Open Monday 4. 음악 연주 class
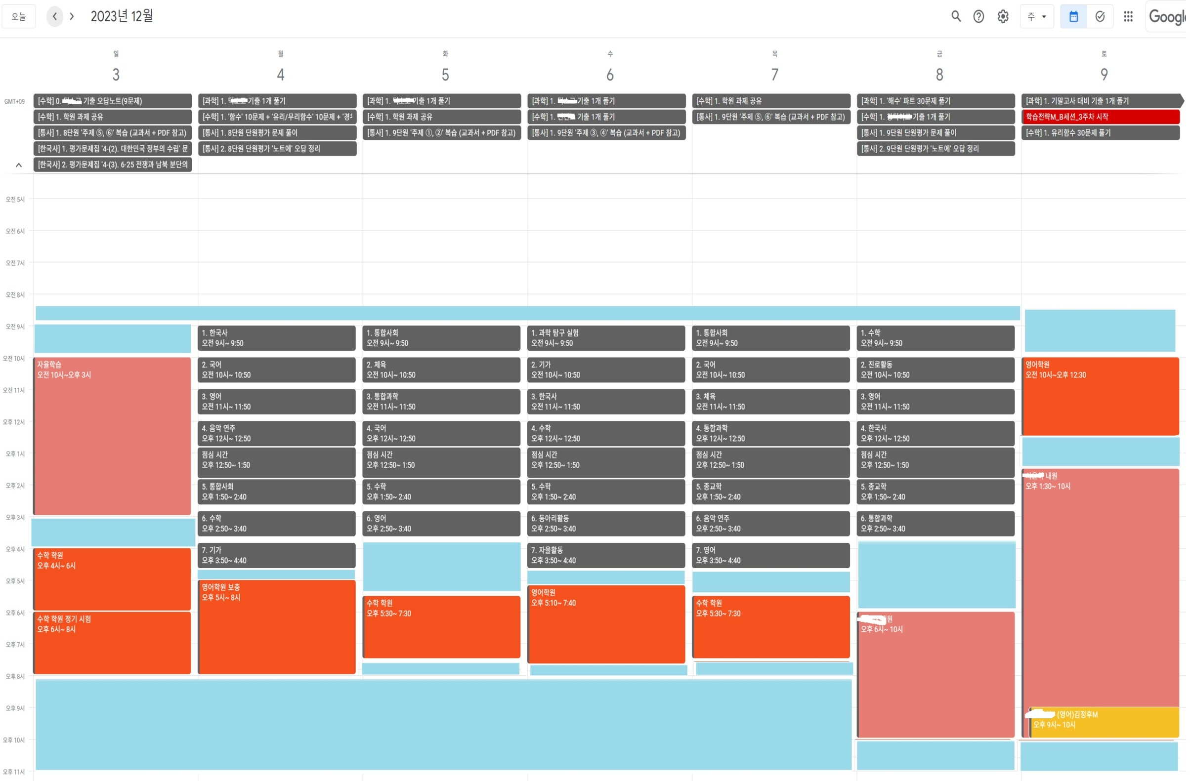Viewport: 1190px width, 781px height. tap(278, 434)
